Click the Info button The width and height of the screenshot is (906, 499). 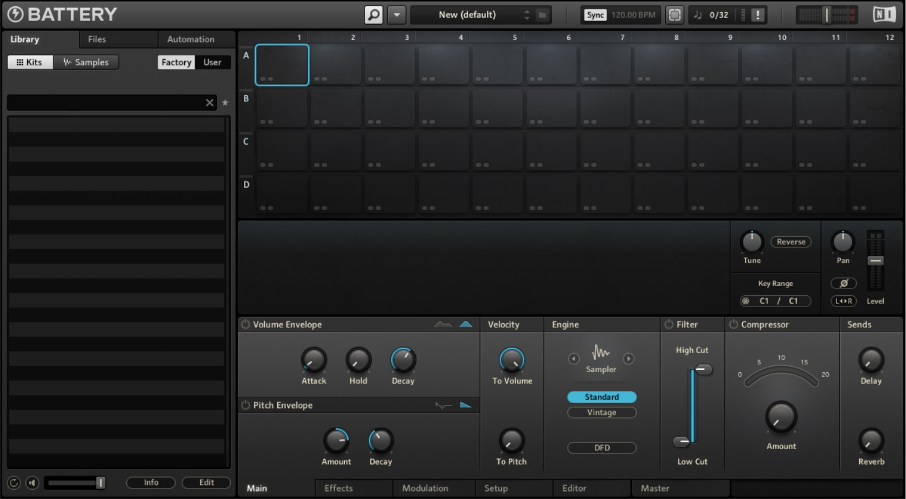tap(151, 483)
